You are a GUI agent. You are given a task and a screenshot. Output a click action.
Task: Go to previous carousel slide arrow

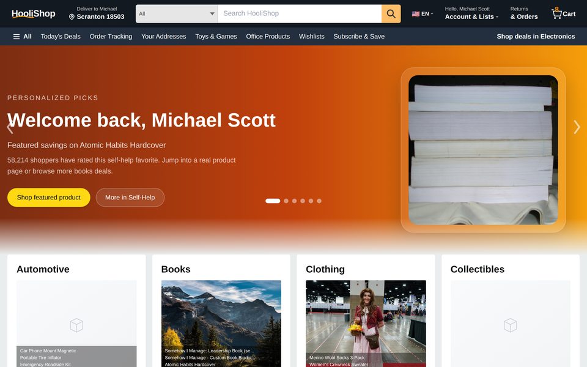[x=10, y=127]
